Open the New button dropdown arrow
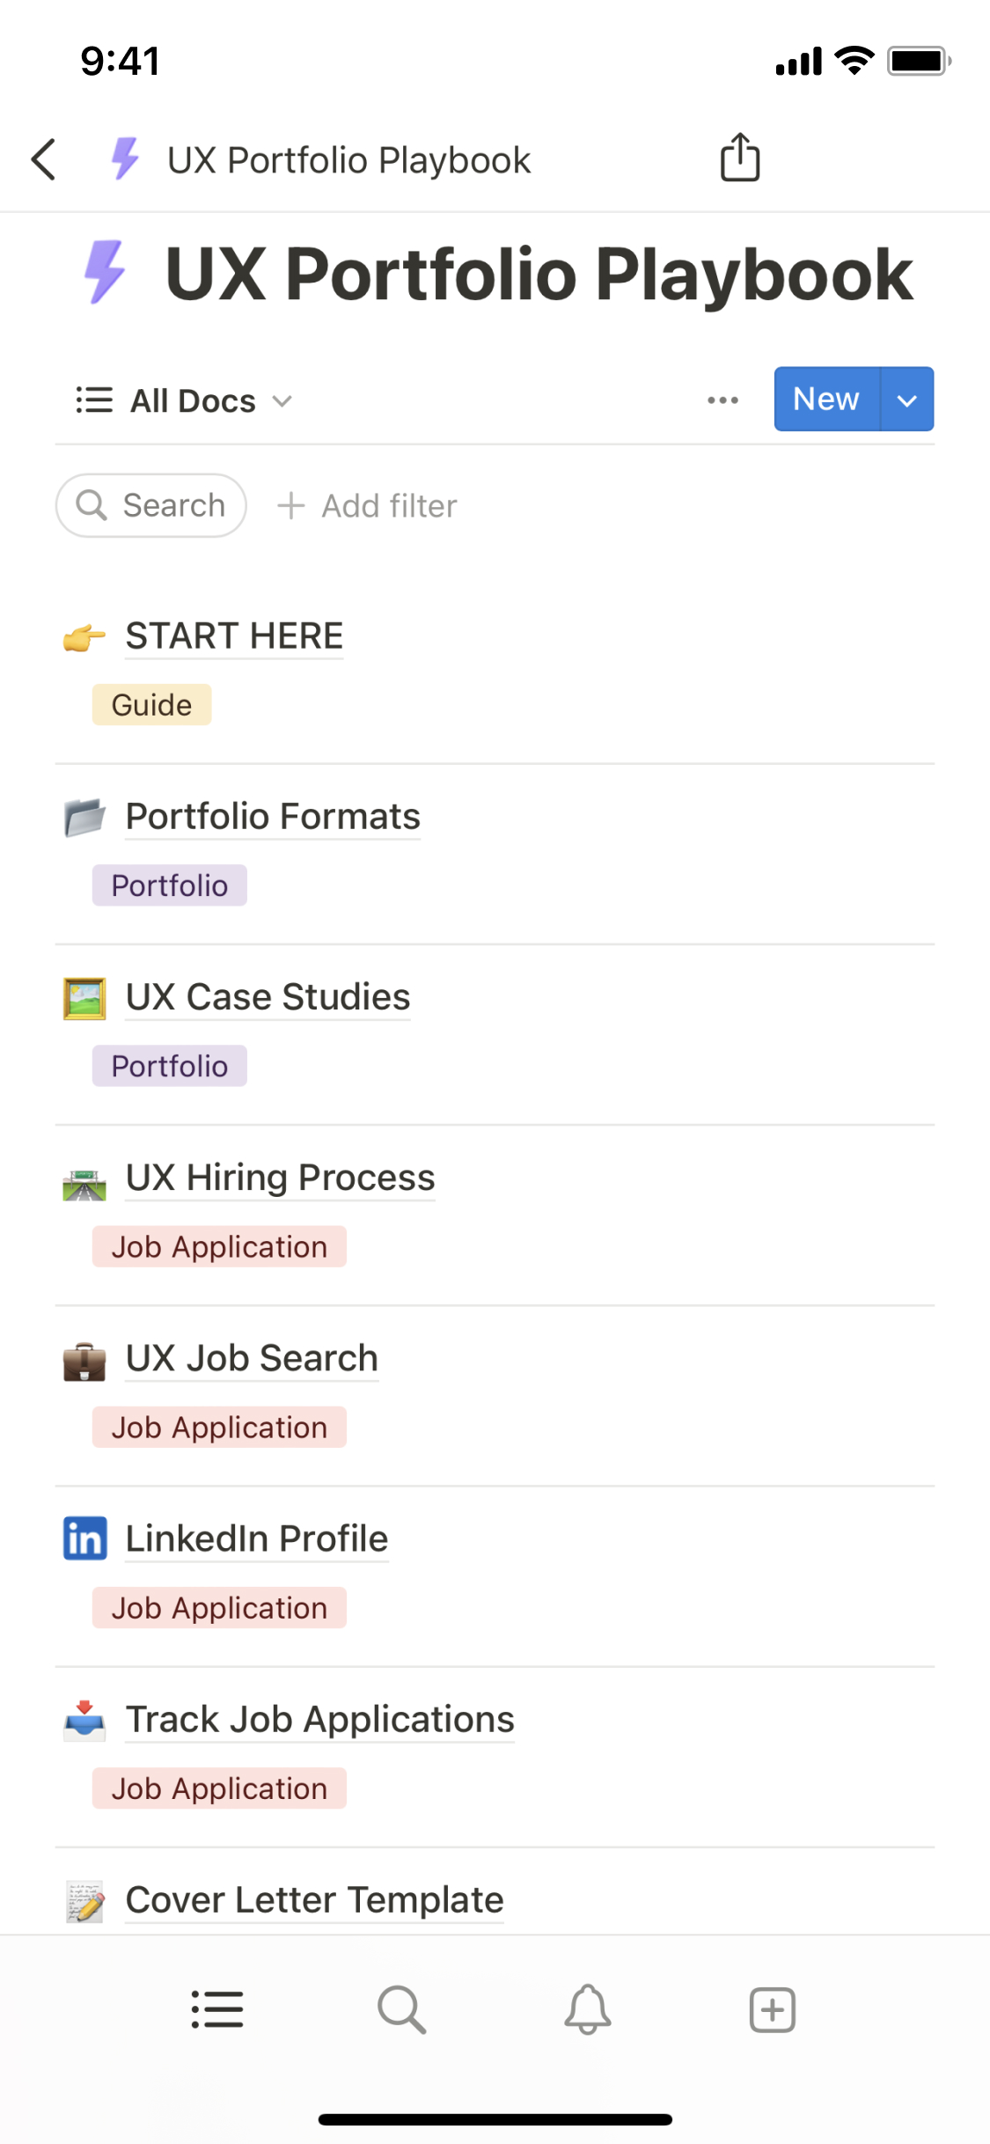This screenshot has height=2144, width=990. click(906, 400)
